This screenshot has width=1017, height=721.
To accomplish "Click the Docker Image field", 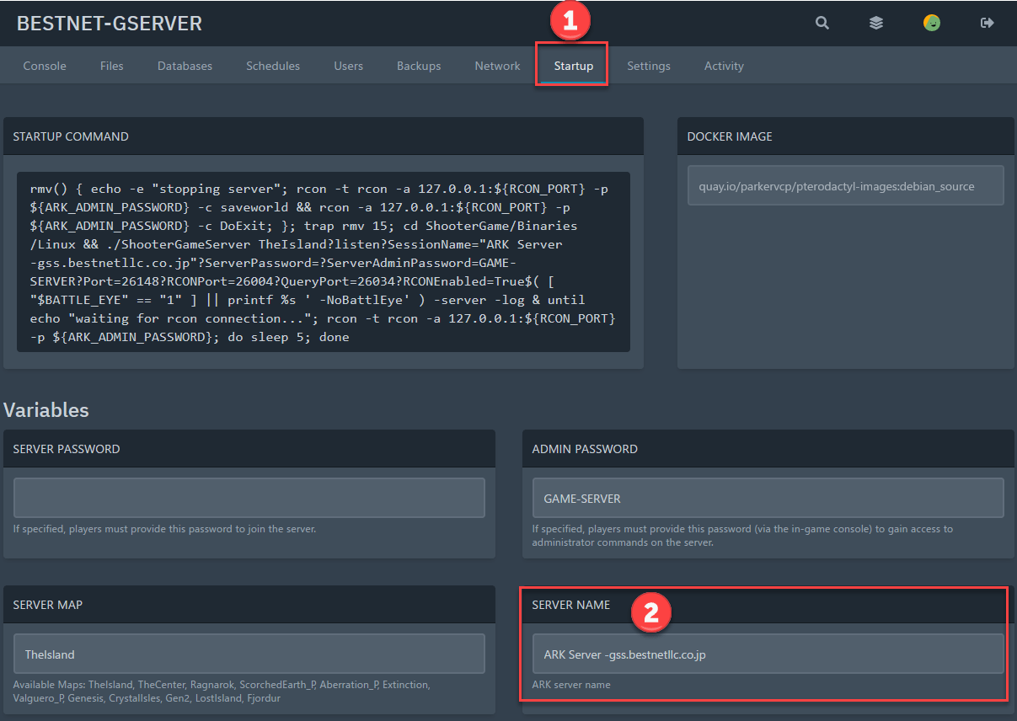I will click(x=845, y=185).
